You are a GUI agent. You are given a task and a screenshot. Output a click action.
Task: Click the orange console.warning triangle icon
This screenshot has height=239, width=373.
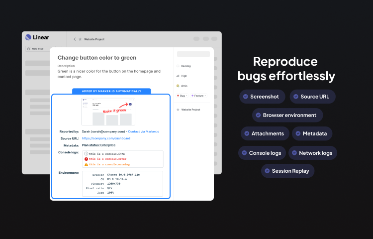tap(86, 164)
